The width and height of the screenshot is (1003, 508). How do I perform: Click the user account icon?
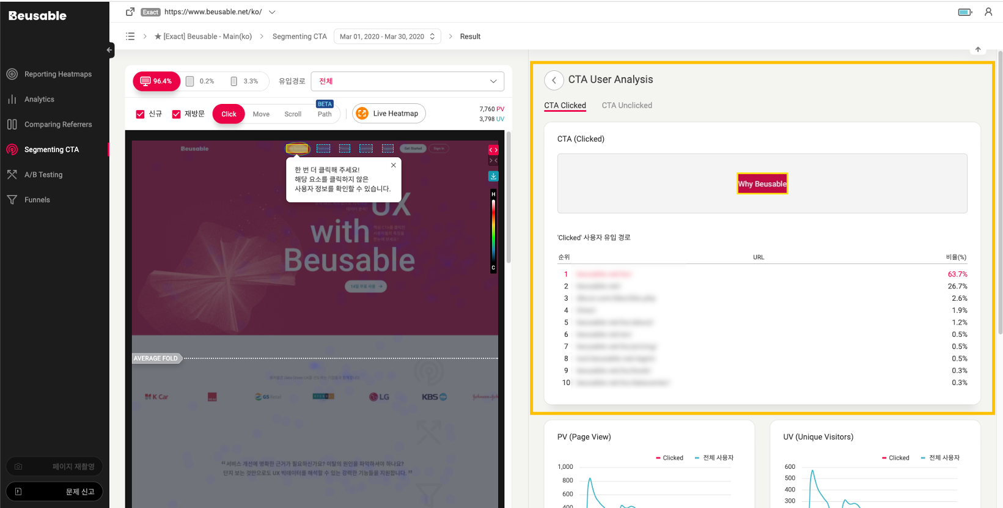click(988, 12)
